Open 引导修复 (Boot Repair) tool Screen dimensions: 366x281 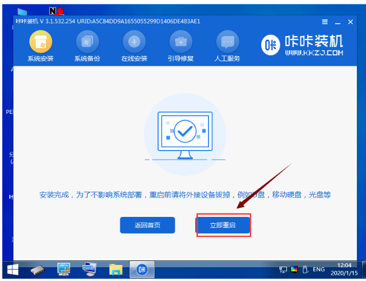pyautogui.click(x=180, y=47)
